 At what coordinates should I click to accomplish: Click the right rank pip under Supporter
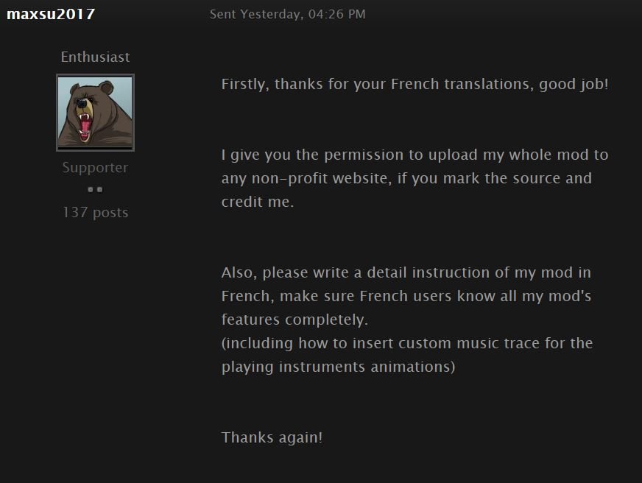pos(100,189)
